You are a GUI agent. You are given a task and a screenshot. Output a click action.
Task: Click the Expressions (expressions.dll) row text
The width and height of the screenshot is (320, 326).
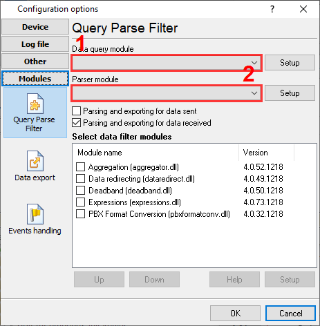(x=135, y=202)
